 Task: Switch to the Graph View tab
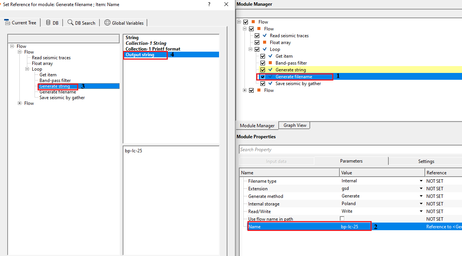tap(295, 125)
